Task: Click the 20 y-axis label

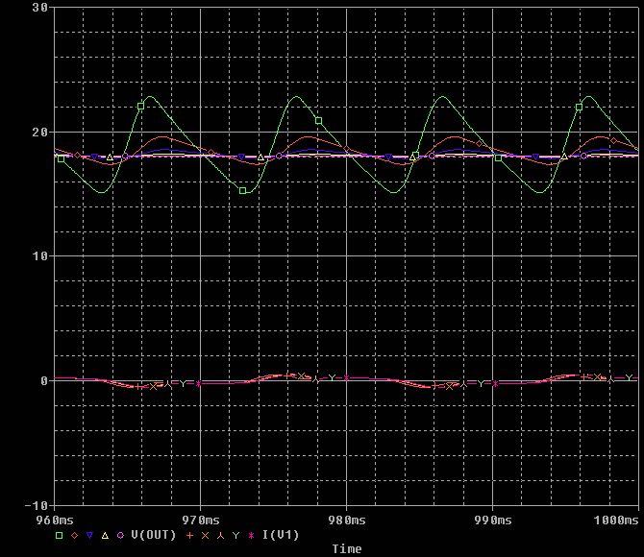Action: [x=39, y=133]
